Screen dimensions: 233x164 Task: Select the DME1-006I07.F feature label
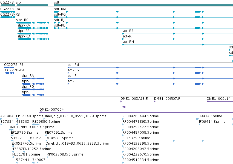pyautogui.click(x=167, y=99)
